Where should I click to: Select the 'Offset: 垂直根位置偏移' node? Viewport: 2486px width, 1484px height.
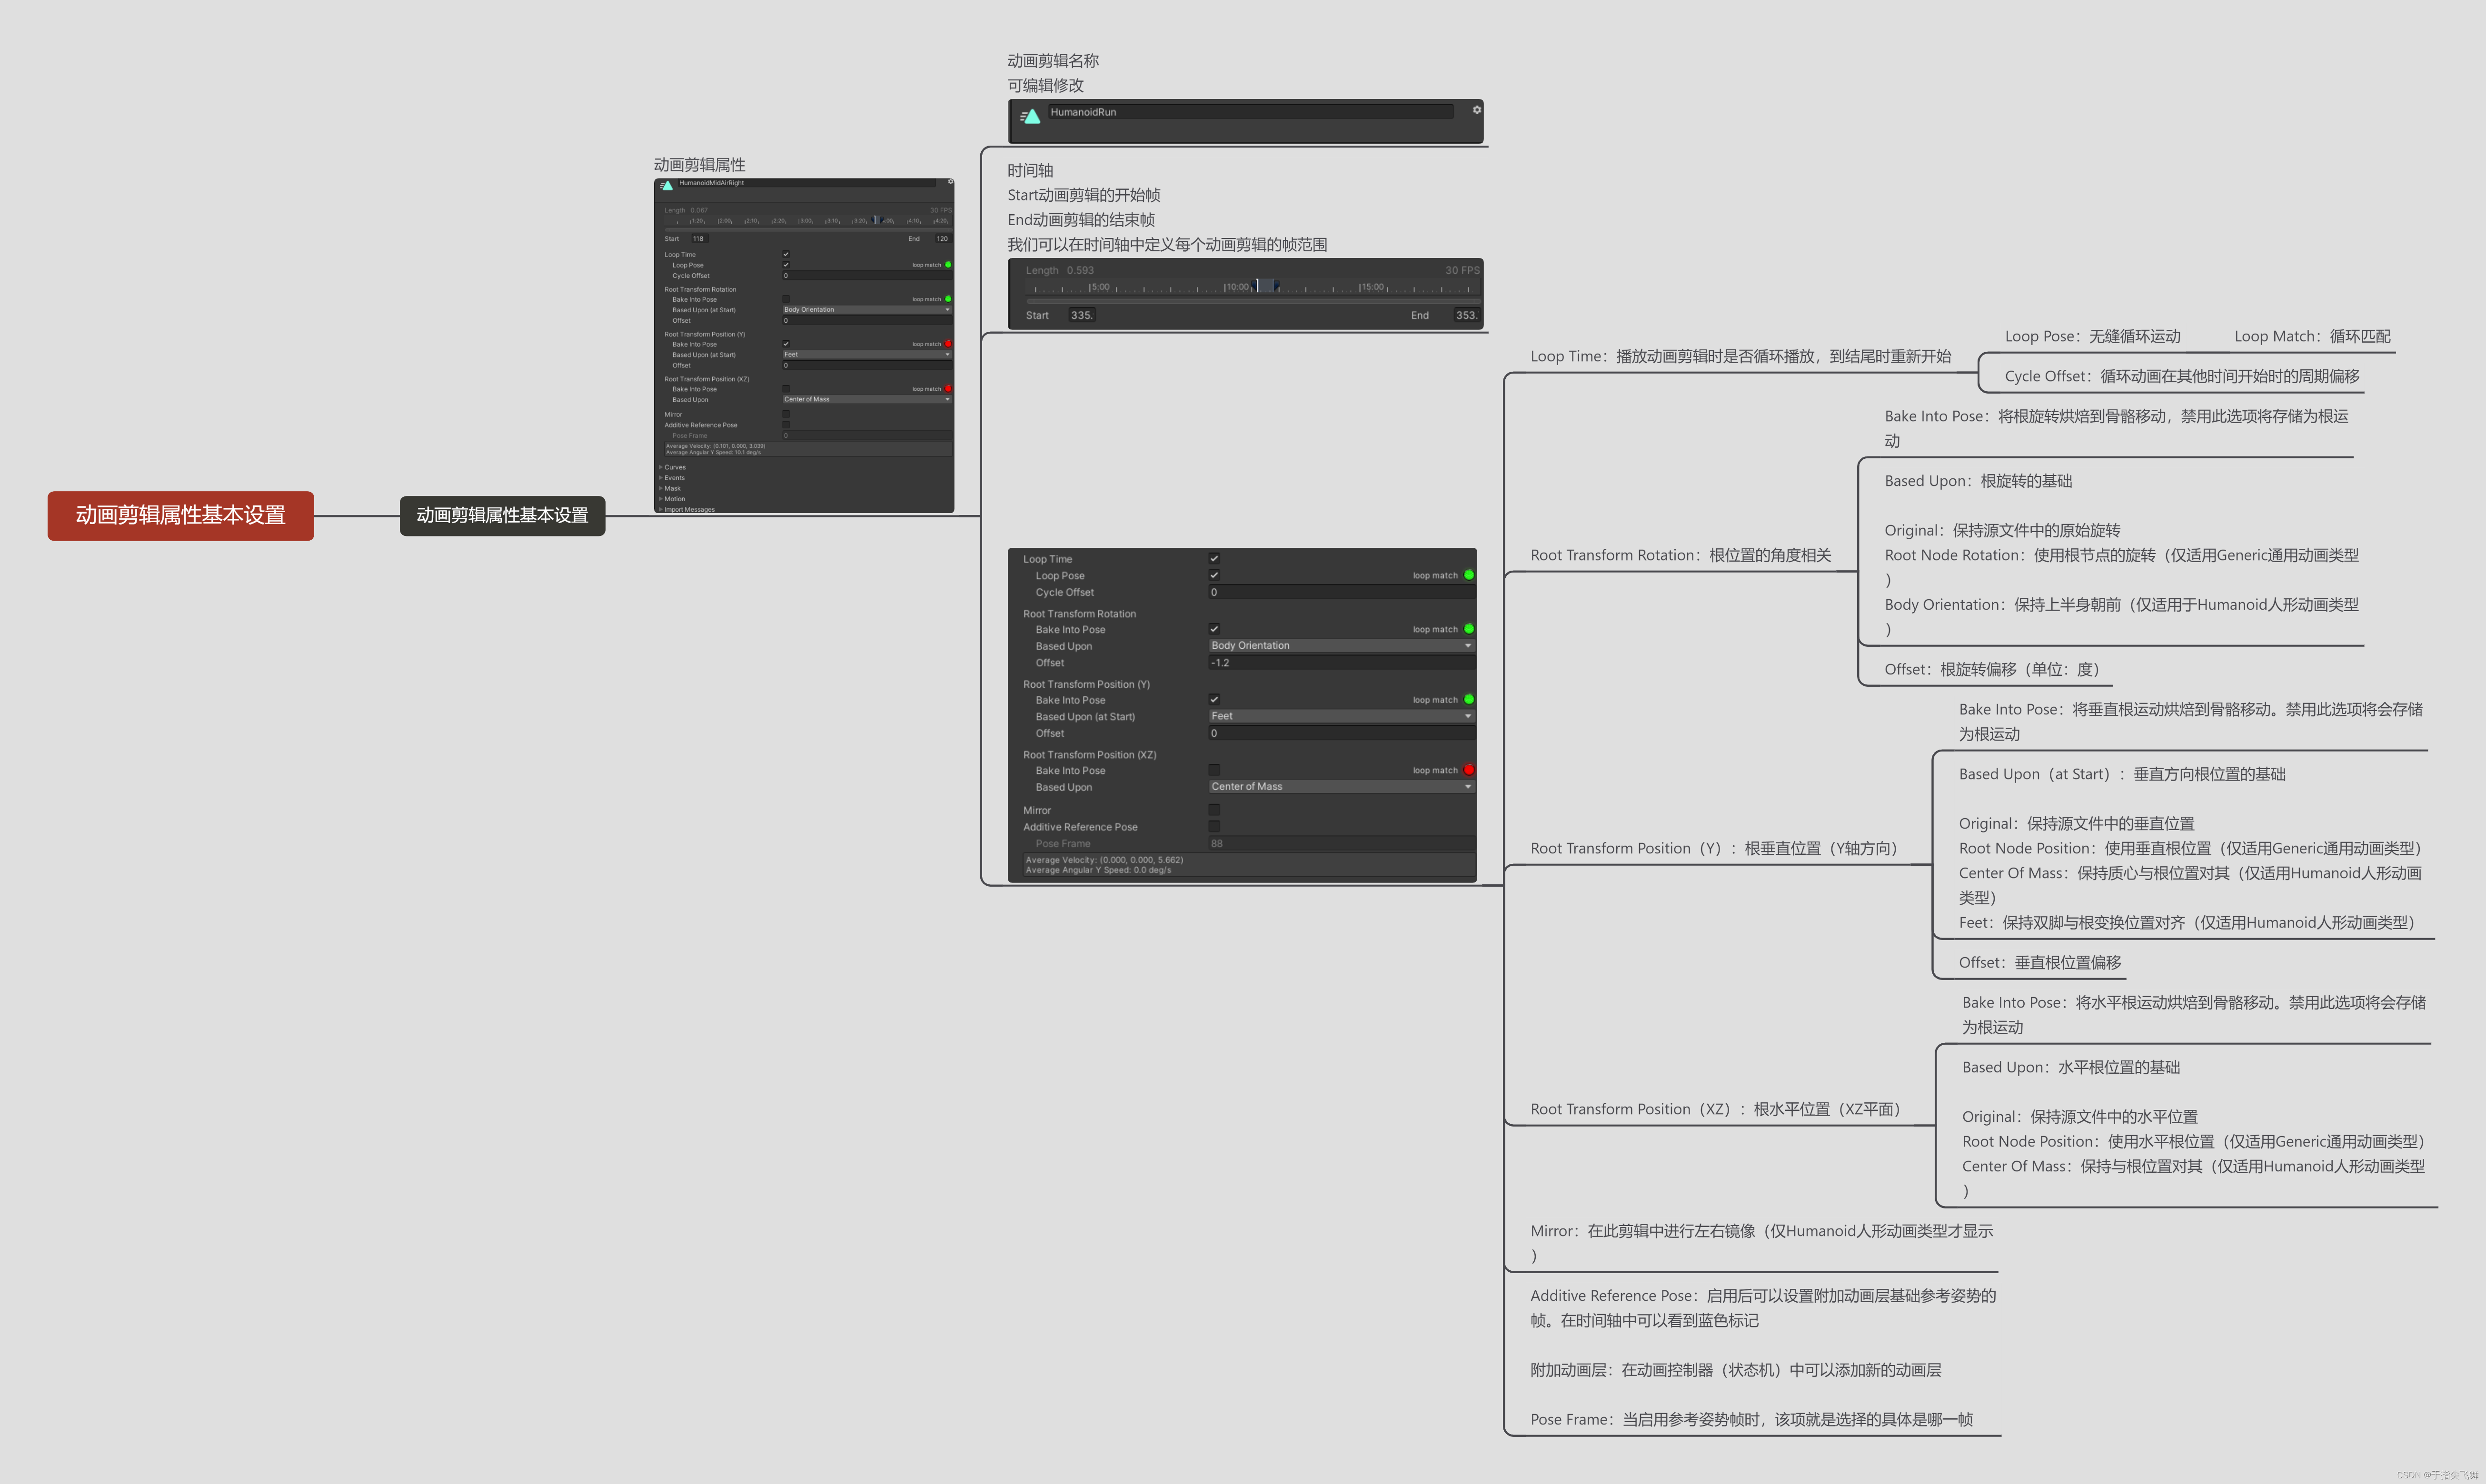[x=2040, y=962]
